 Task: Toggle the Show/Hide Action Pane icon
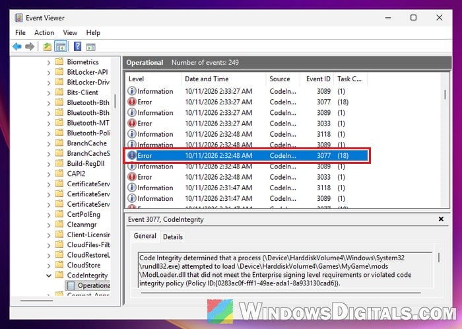pos(91,47)
